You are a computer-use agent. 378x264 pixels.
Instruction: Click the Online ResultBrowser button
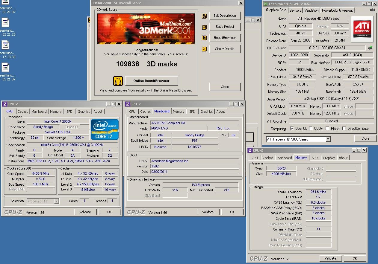(x=152, y=81)
